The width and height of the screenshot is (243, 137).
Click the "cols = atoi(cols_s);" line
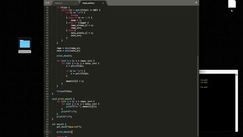(x=68, y=51)
